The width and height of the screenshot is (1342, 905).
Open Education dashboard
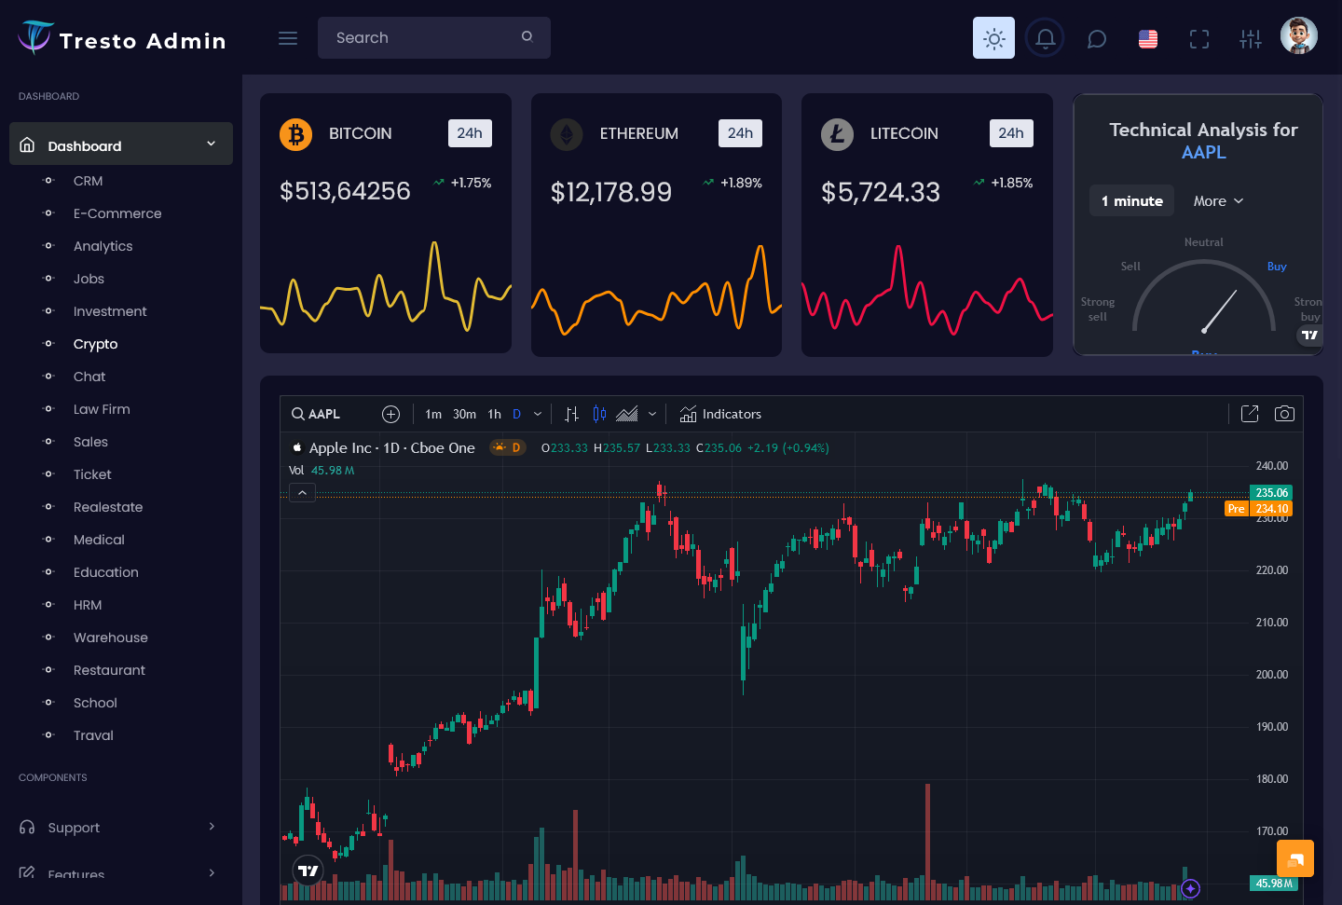(x=106, y=572)
